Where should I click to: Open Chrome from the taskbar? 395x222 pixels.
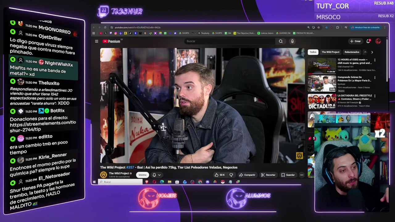tap(200, 182)
